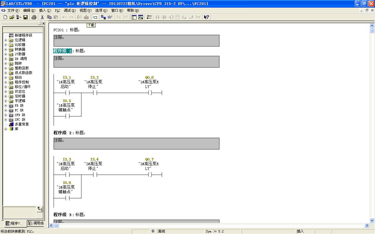The image size is (375, 234).
Task: Expand the 库 tree node
Action: [x=6, y=129]
